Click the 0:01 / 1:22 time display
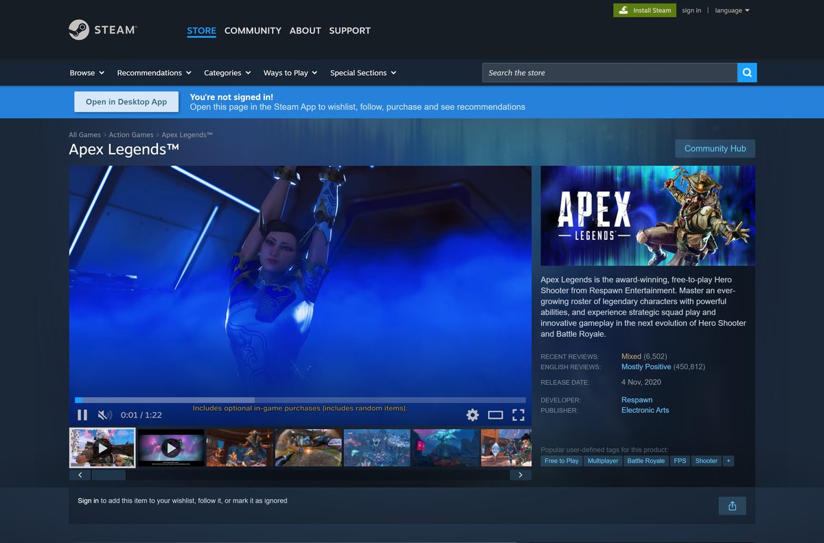 (141, 415)
